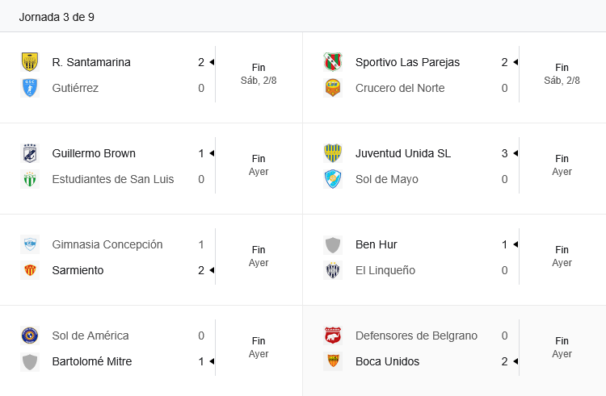The image size is (606, 396).
Task: Click Boca Unidos score of 2
Action: 504,361
